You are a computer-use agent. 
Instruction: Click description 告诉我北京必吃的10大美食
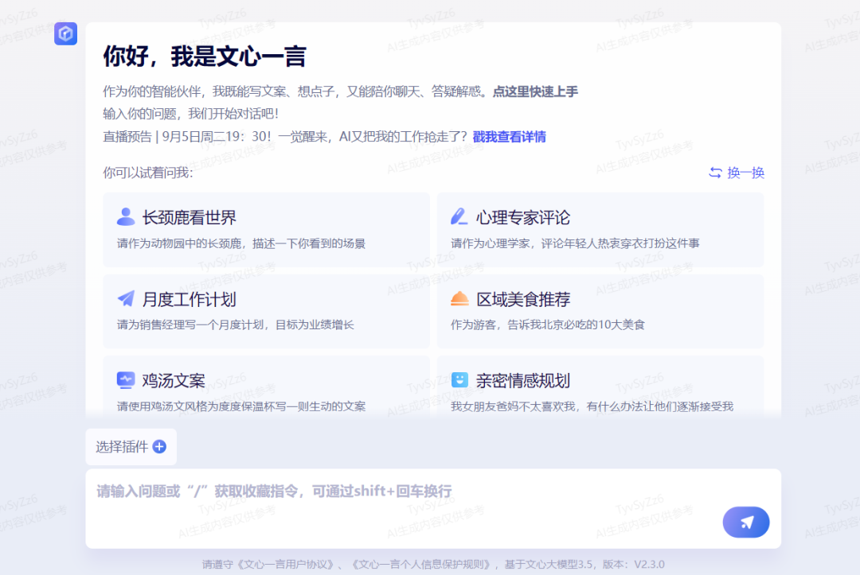[x=547, y=324]
